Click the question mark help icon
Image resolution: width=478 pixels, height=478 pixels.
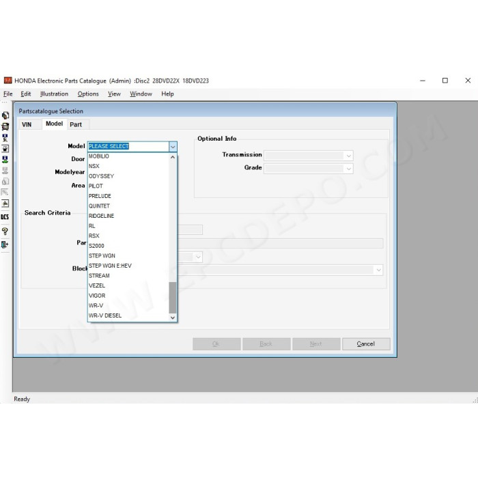[x=5, y=231]
